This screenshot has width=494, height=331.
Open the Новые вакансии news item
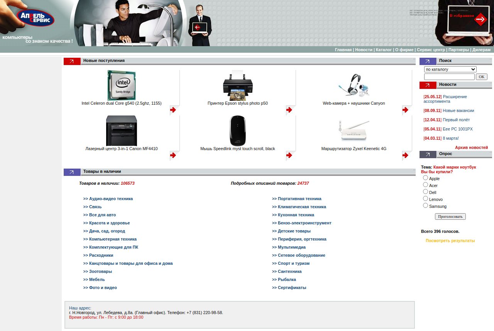458,110
